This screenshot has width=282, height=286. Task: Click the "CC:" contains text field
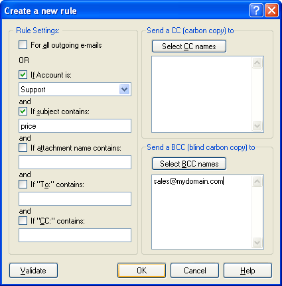pyautogui.click(x=75, y=236)
